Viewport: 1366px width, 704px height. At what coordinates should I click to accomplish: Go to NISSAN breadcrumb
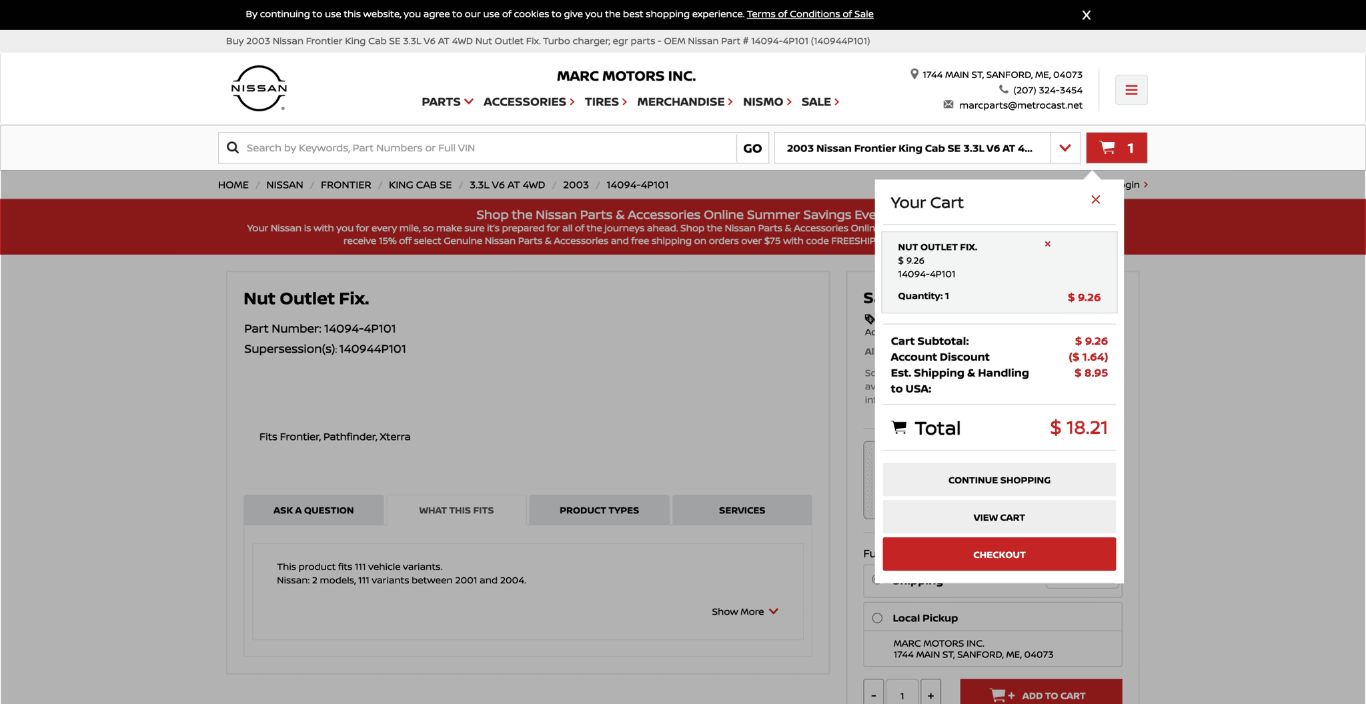[x=284, y=185]
